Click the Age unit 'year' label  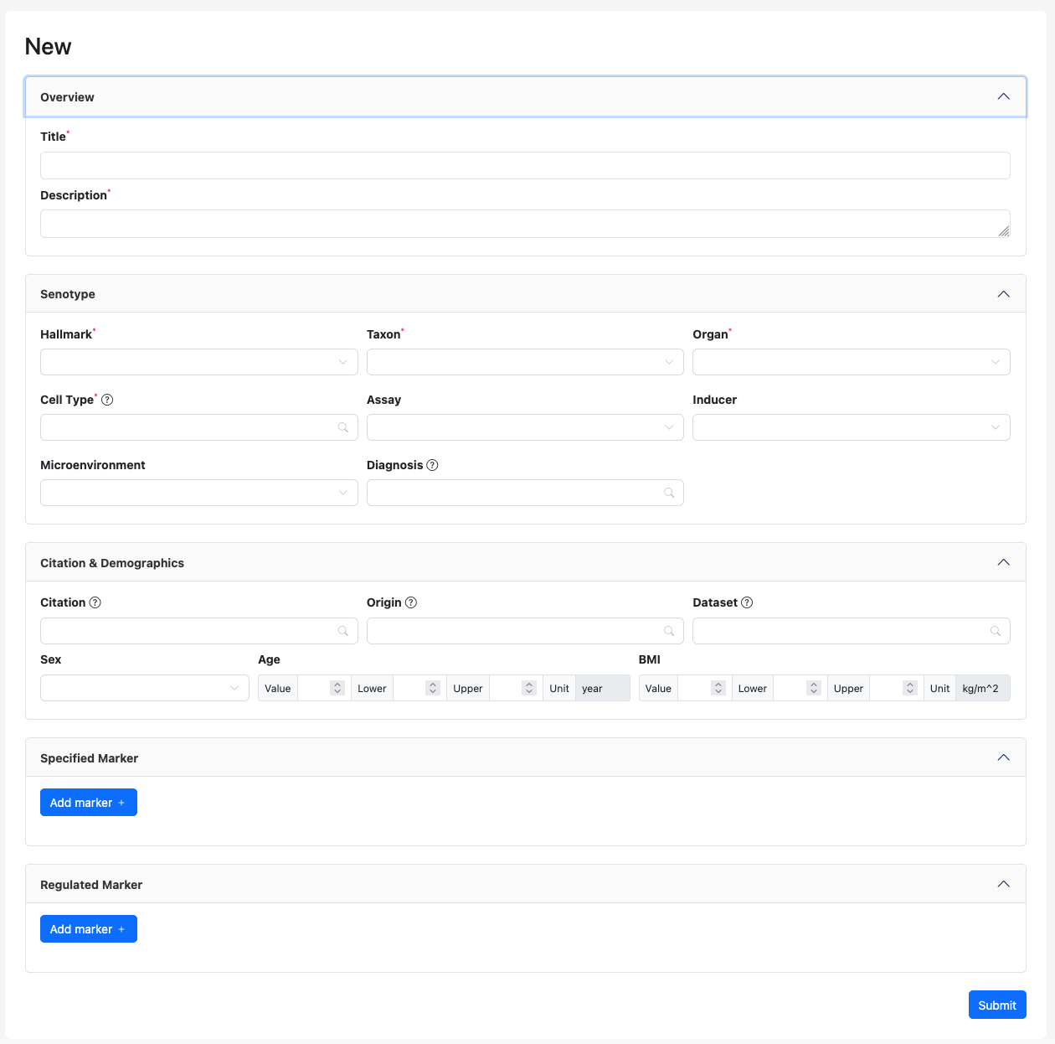point(602,689)
